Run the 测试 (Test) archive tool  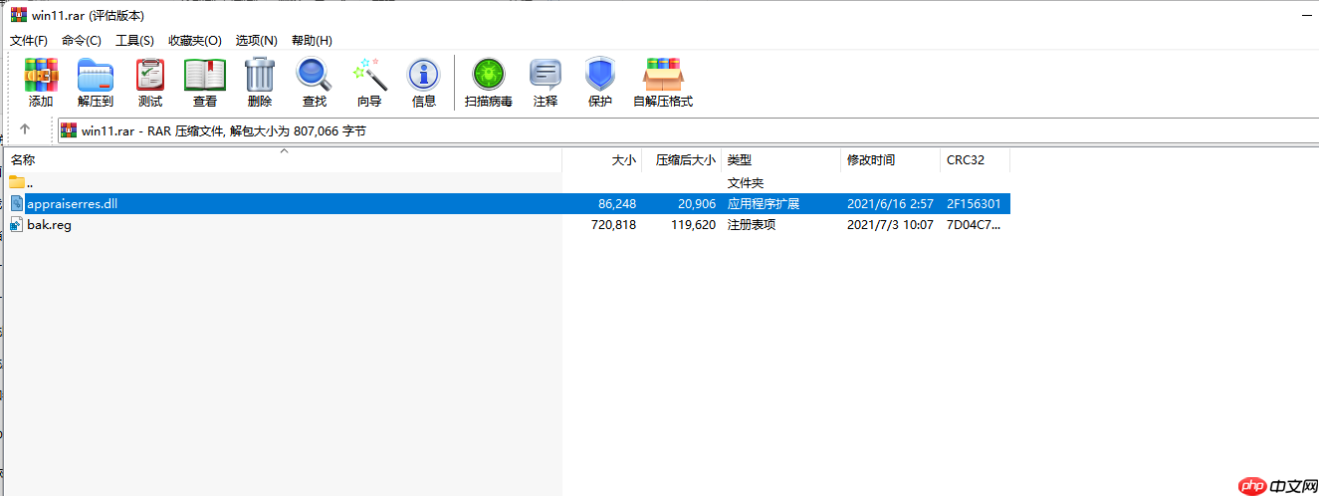(150, 75)
